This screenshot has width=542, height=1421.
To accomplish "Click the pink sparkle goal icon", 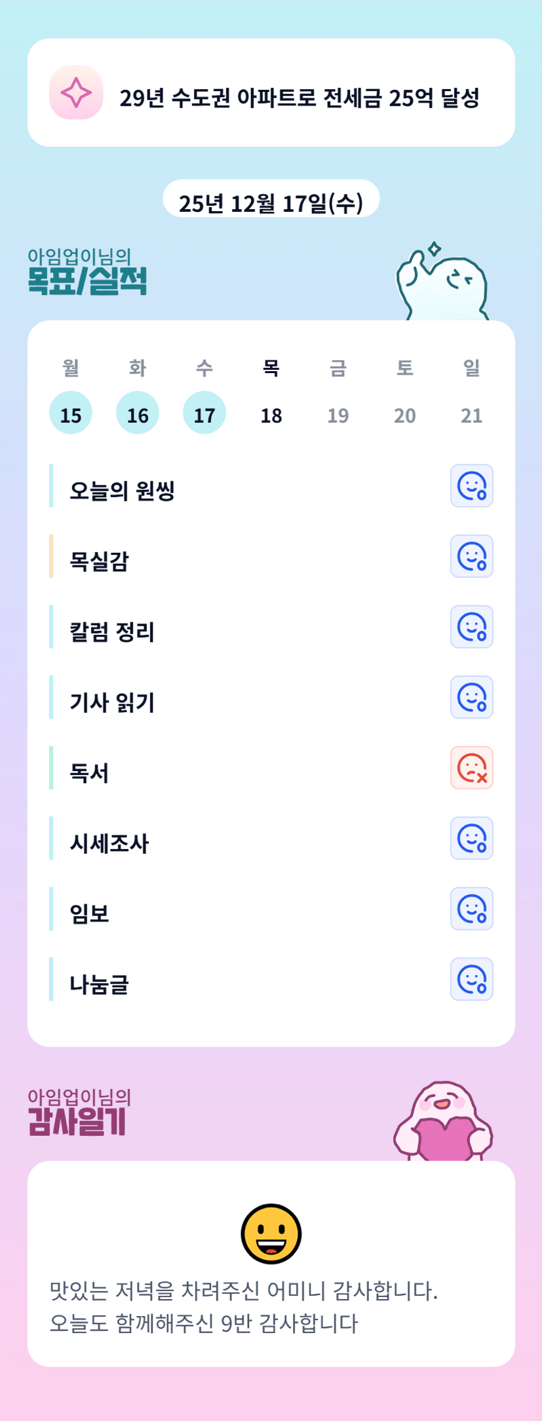I will pyautogui.click(x=76, y=92).
